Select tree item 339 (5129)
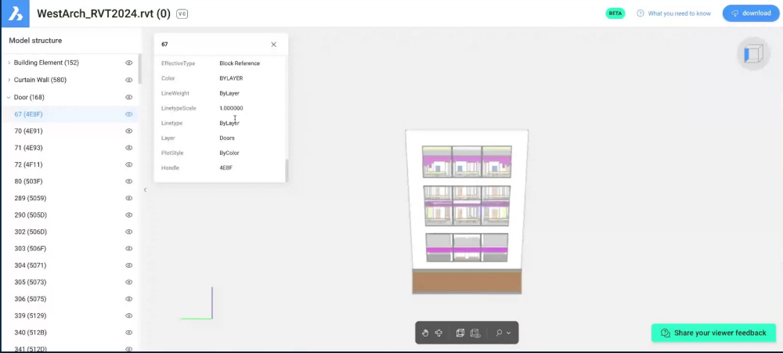Viewport: 783px width, 353px height. [x=31, y=315]
